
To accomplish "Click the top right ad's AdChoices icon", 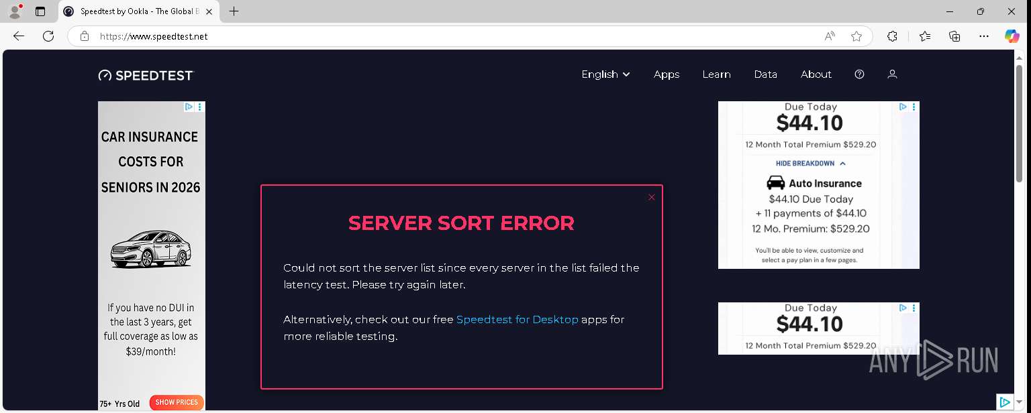I will 903,107.
